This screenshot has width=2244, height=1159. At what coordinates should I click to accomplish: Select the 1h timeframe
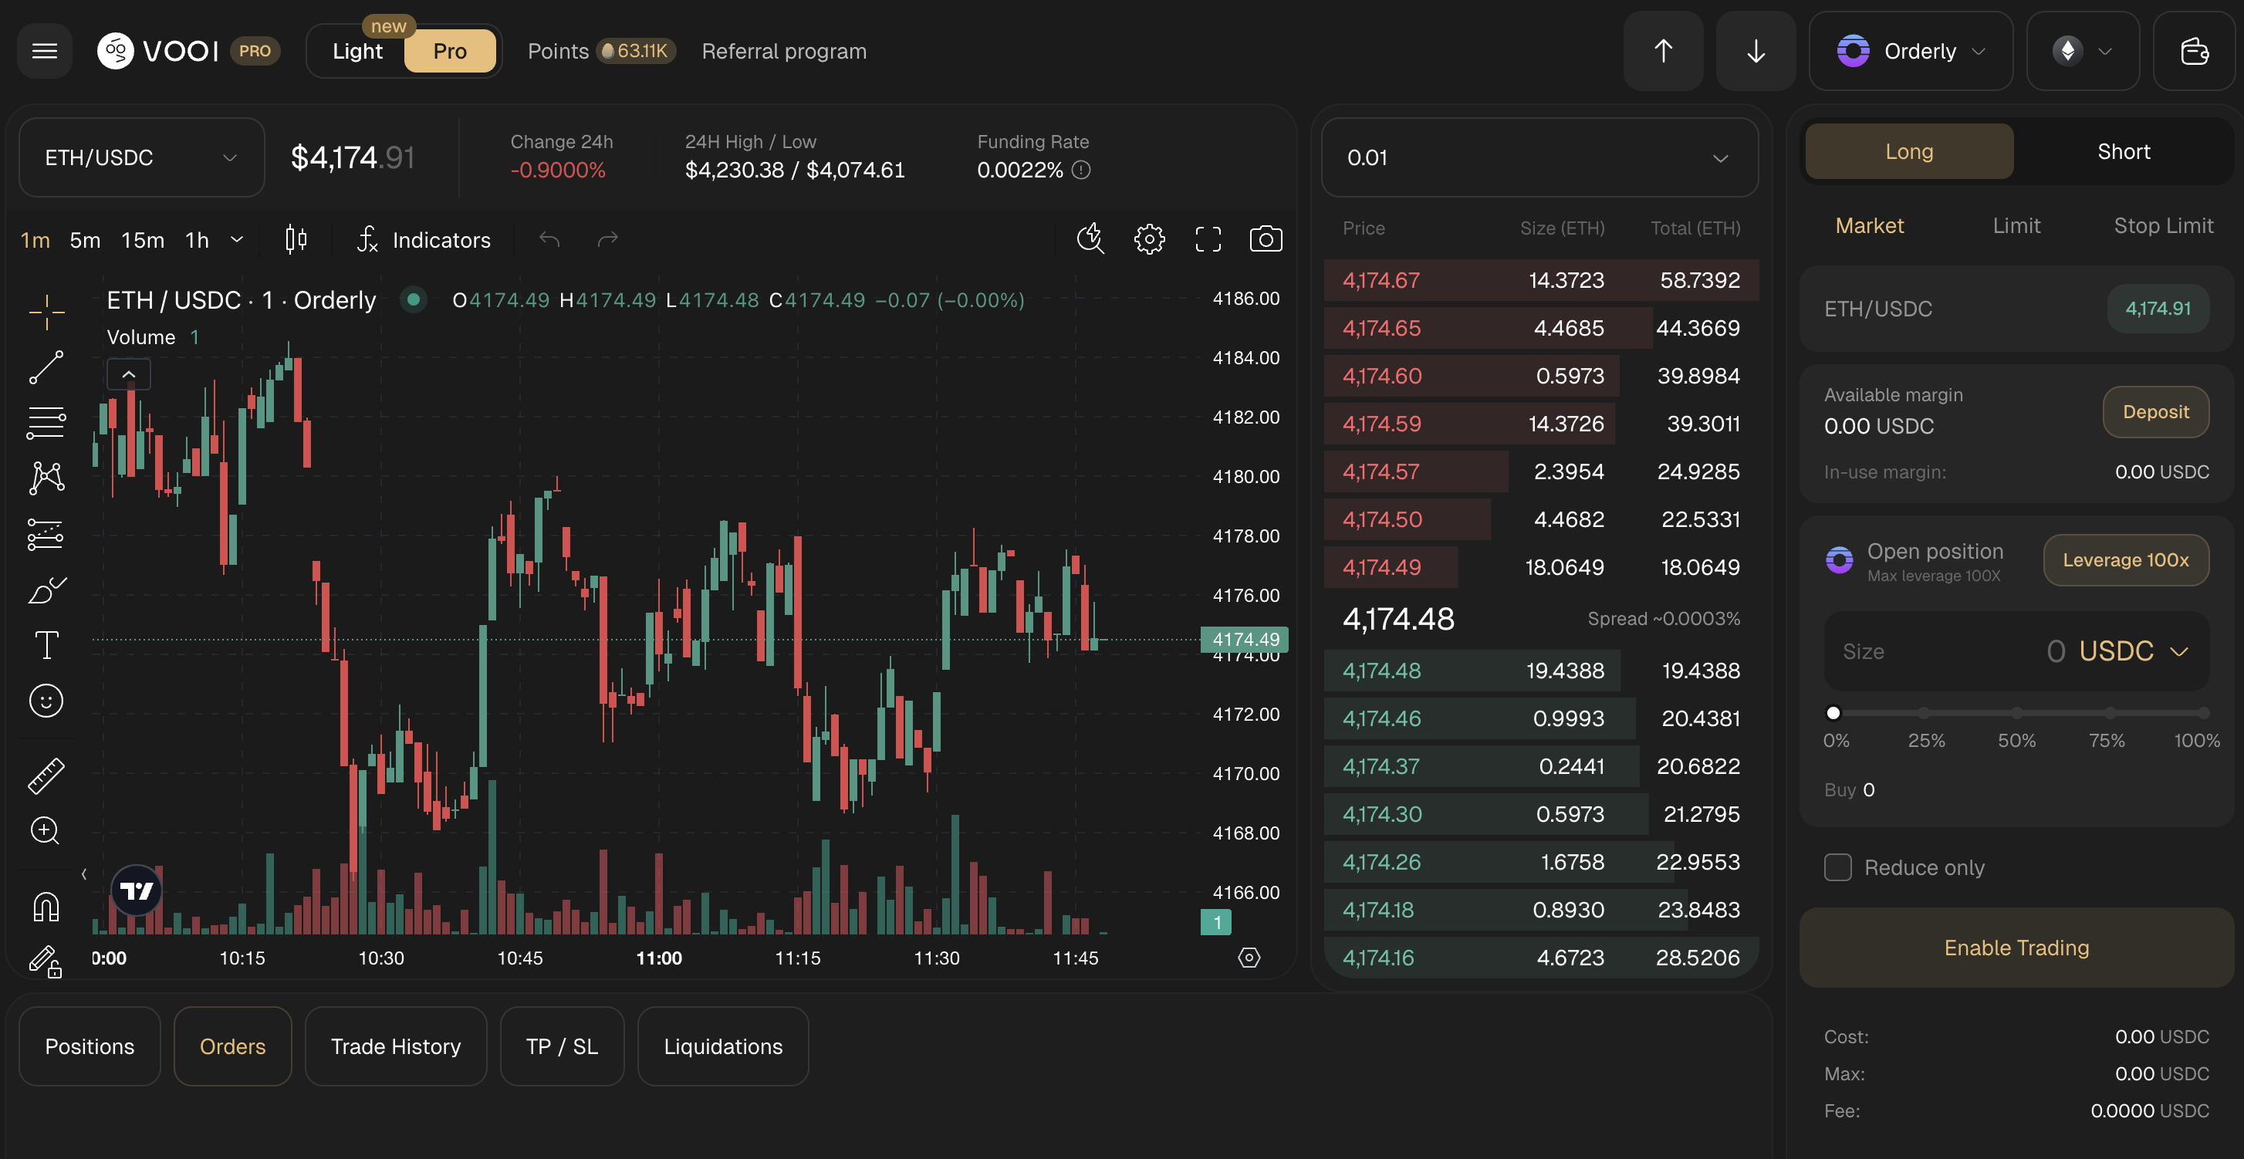click(x=198, y=239)
